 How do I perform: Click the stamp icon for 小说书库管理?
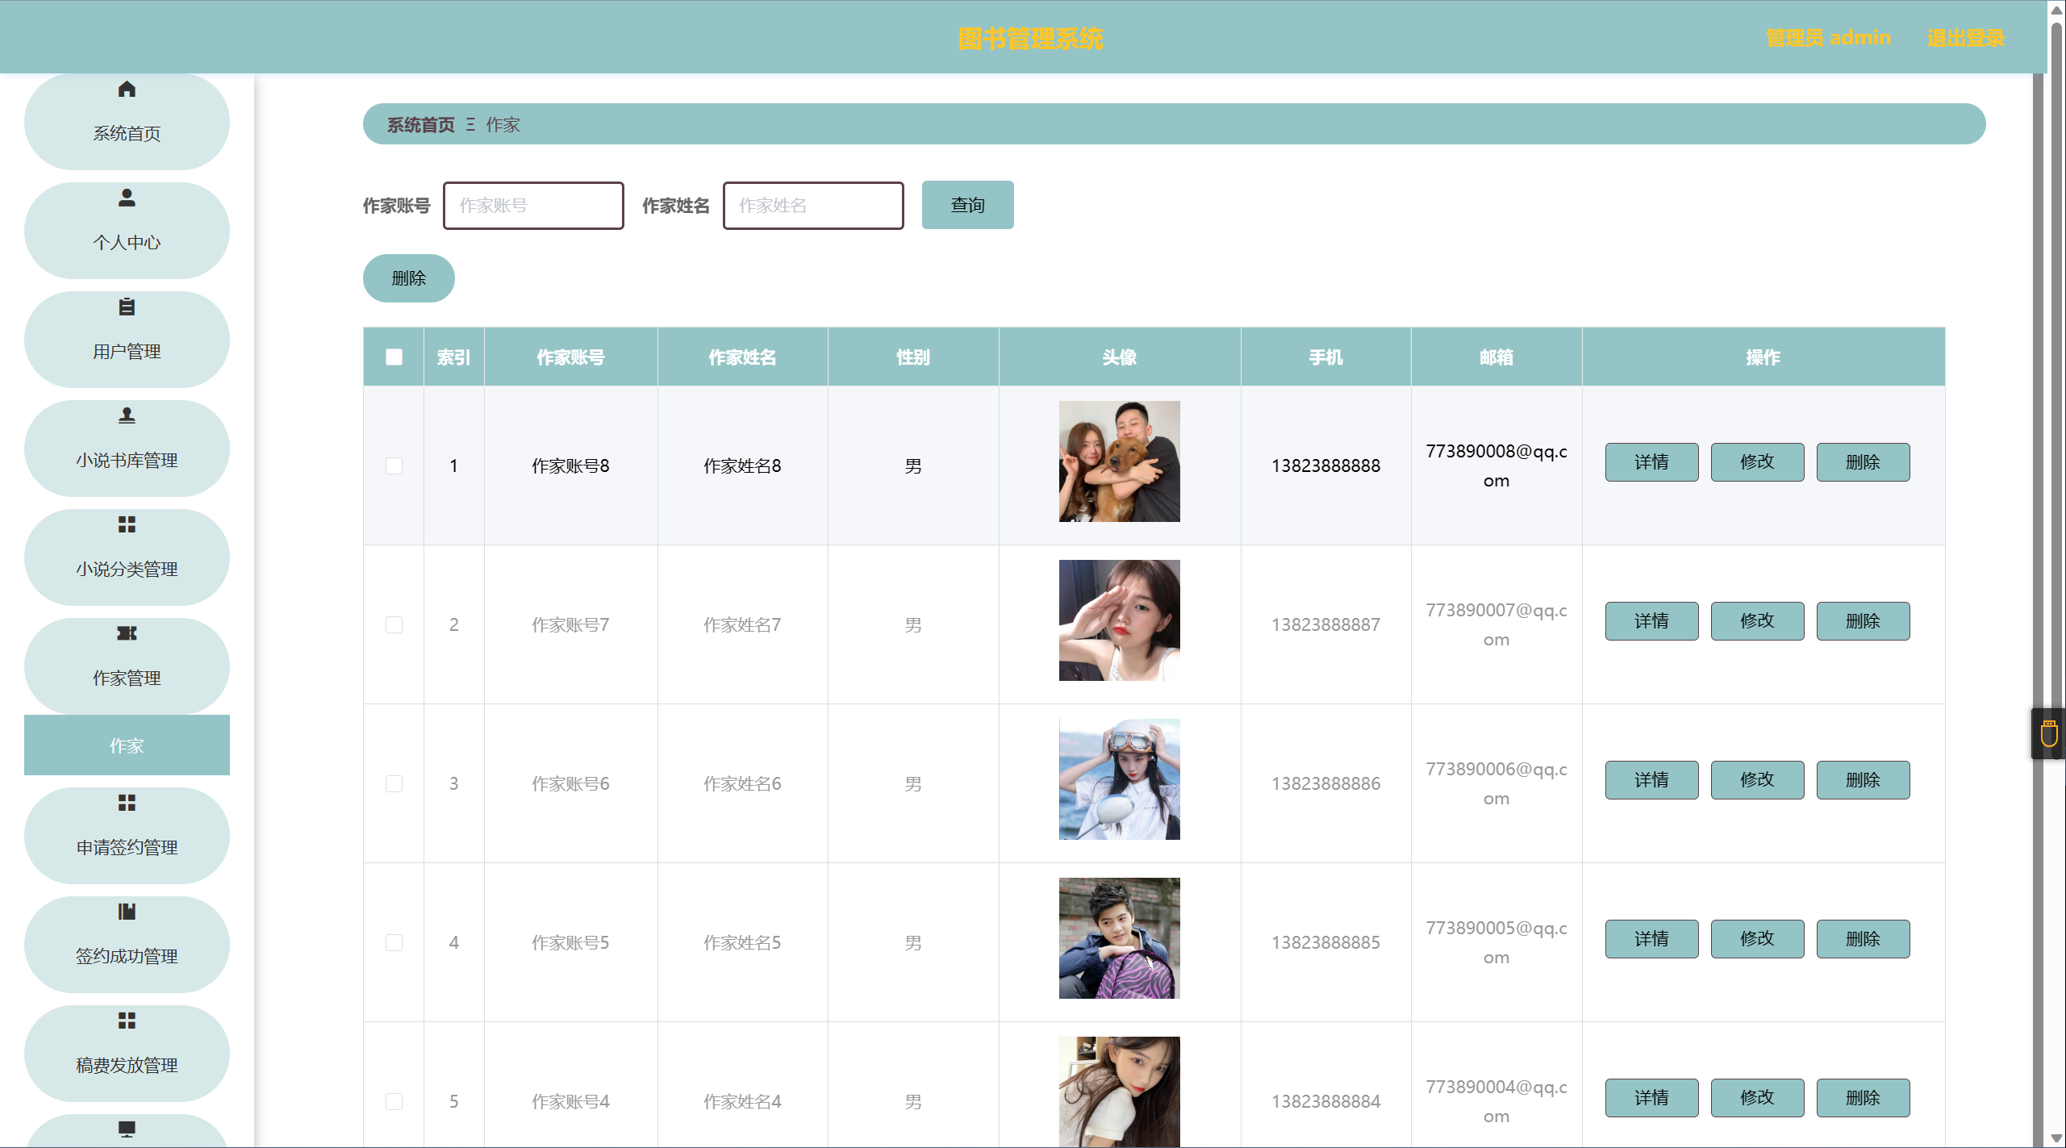(x=127, y=415)
